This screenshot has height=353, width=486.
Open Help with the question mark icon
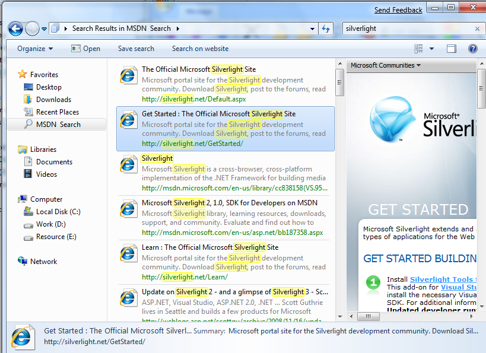tap(473, 49)
